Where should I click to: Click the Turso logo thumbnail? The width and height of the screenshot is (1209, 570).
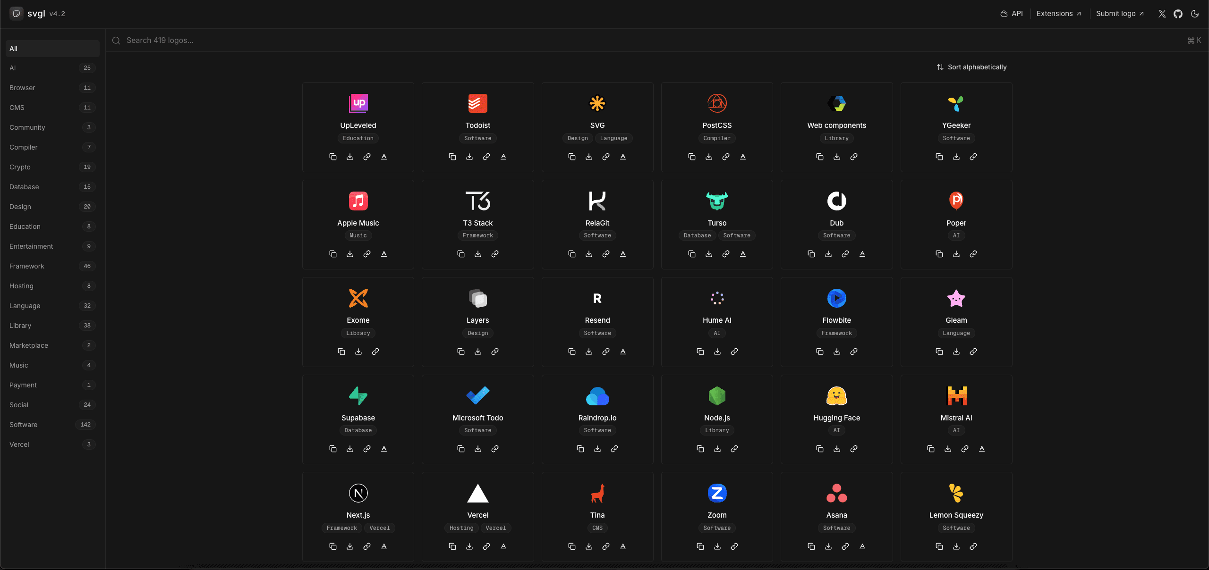tap(717, 201)
